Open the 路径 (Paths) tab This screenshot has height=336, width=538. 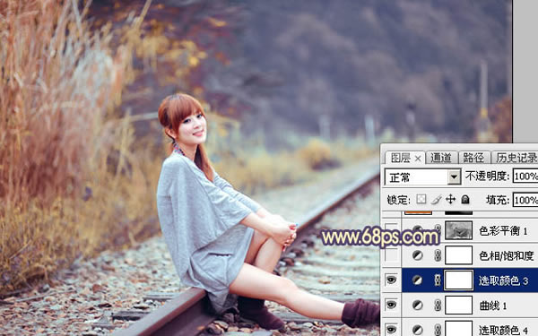pos(473,158)
